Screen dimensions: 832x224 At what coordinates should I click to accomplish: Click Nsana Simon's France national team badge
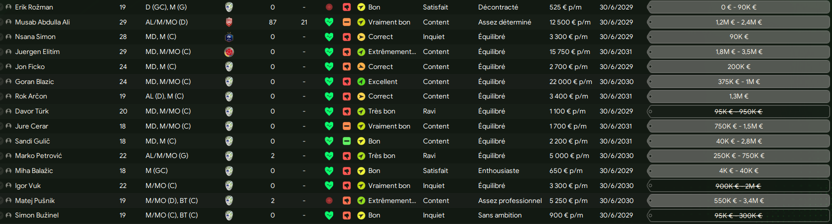tap(229, 37)
